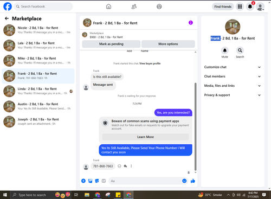This screenshot has height=199, width=271.
Task: Open the account profile menu
Action: 260,7
